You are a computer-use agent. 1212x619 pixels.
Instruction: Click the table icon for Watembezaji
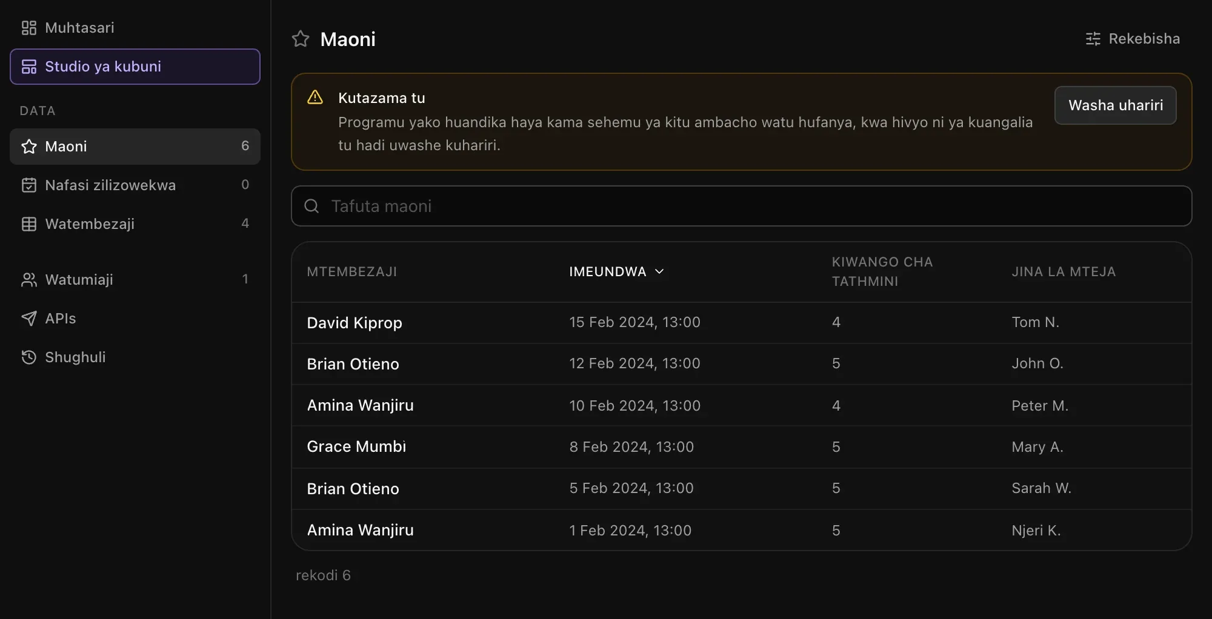(x=28, y=224)
